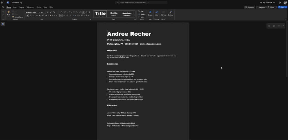Image resolution: width=288 pixels, height=140 pixels.
Task: Click the Format Painter tool
Action: tap(18, 17)
